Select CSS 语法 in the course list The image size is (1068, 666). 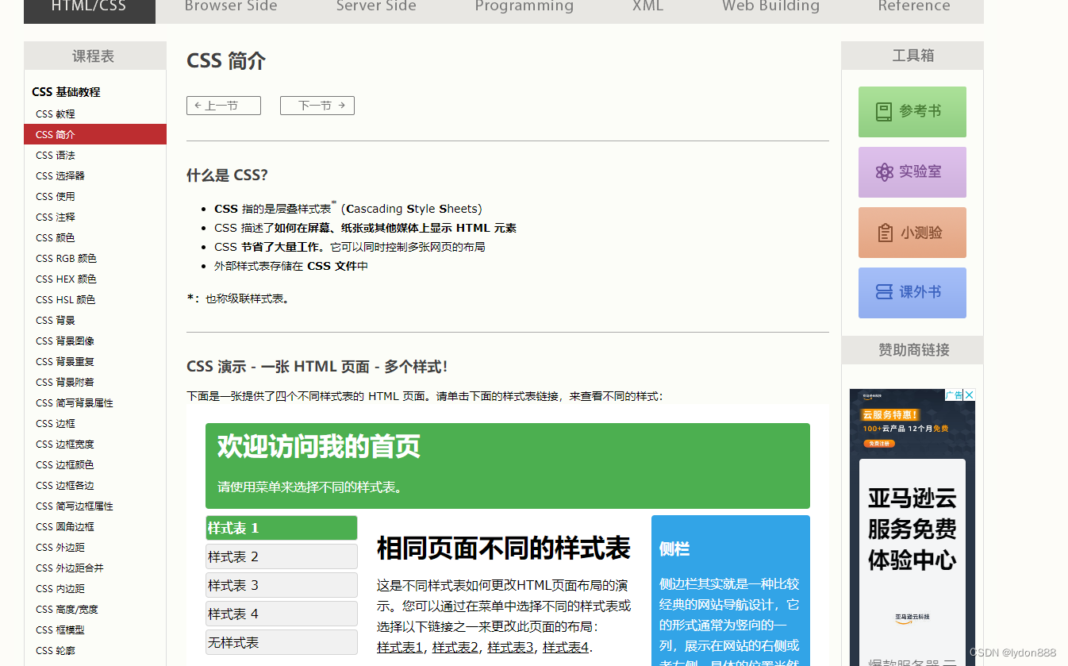tap(56, 155)
